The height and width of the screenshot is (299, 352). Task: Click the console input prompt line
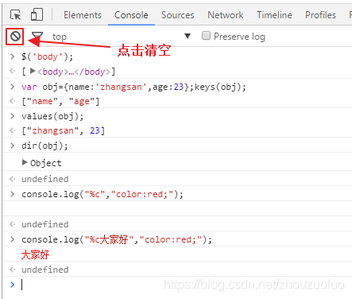click(177, 285)
